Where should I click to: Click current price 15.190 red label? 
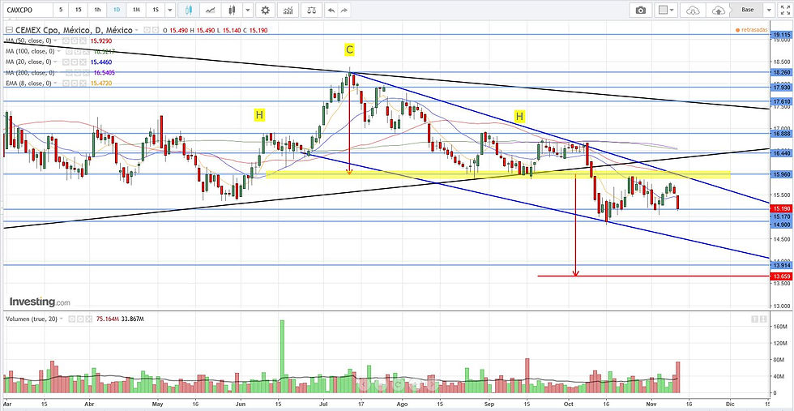(779, 208)
